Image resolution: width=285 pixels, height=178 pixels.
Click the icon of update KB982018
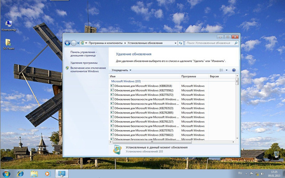click(x=112, y=86)
